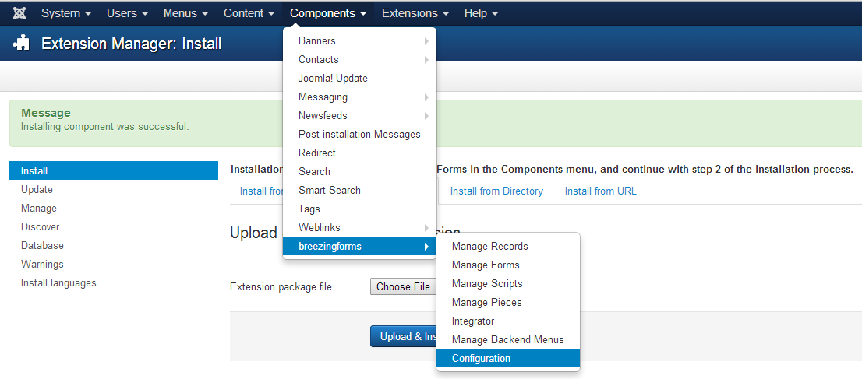Select the breezingforms menu entry

359,247
